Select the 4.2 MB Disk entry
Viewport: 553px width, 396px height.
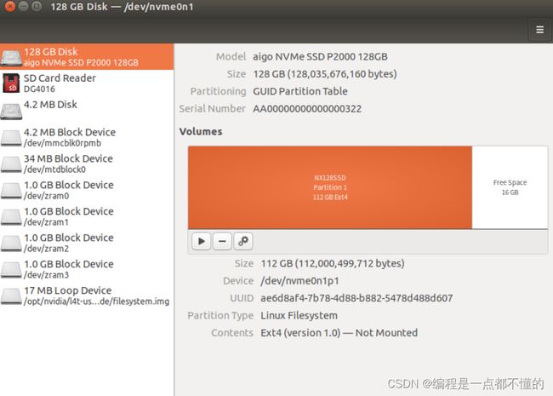(x=87, y=109)
